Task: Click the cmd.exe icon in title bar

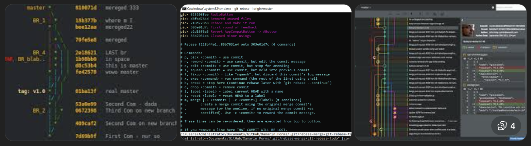Action: point(184,8)
